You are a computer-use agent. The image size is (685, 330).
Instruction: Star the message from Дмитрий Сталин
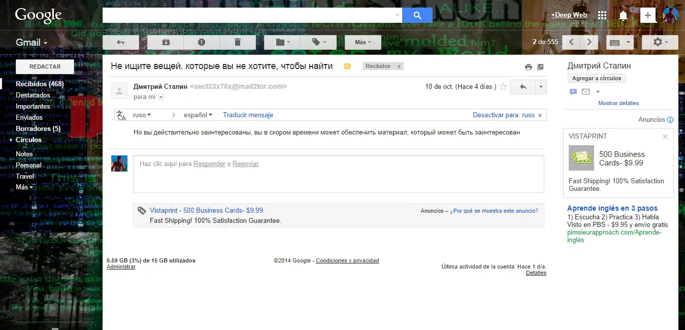(x=503, y=87)
